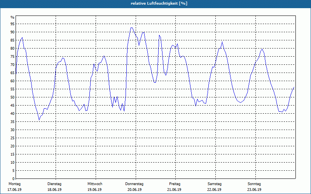
Task: Click the y-axis value '70'
Action: coord(12,65)
